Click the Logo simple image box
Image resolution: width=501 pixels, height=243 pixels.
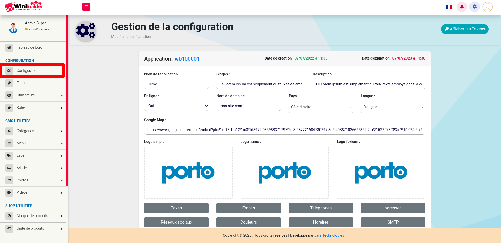click(x=188, y=173)
